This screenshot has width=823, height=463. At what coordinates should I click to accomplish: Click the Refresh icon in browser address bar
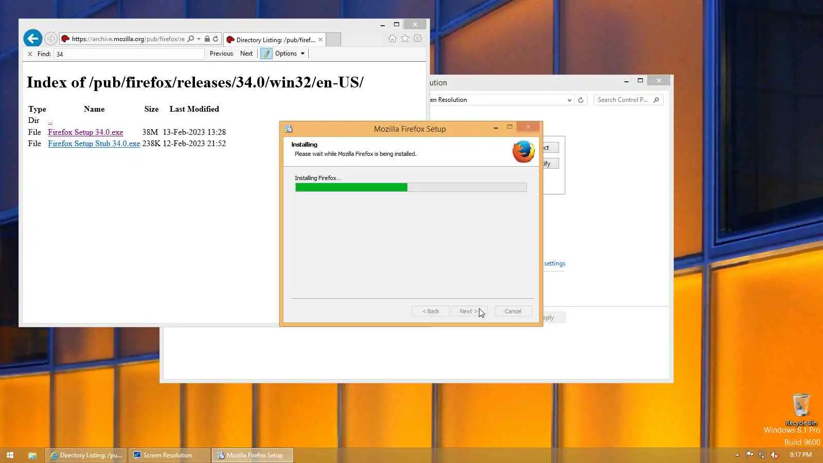216,39
